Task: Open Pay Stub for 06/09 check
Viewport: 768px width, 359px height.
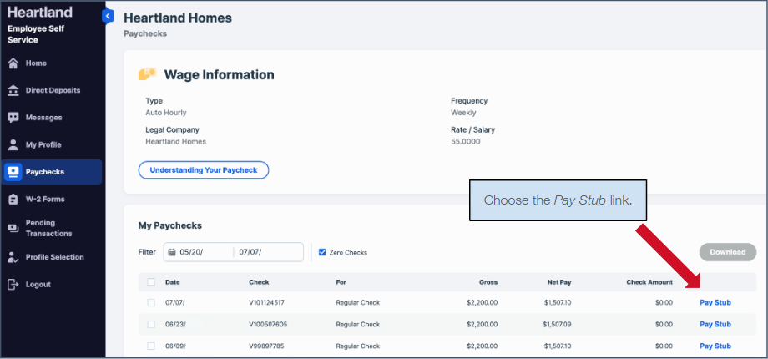Action: point(715,346)
